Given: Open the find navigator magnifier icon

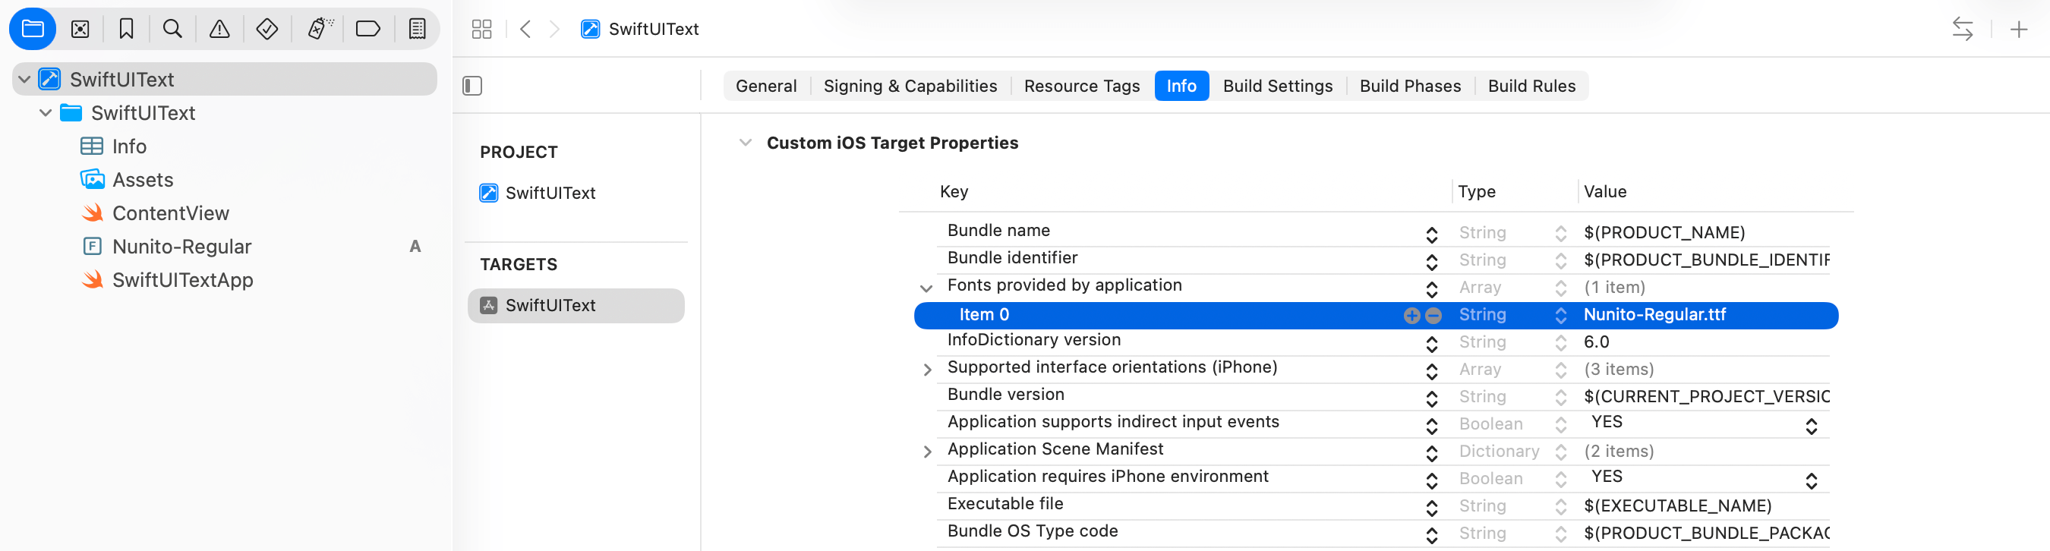Looking at the screenshot, I should click(x=172, y=30).
